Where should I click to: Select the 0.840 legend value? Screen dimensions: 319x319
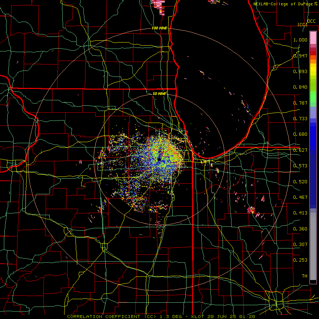[300, 87]
